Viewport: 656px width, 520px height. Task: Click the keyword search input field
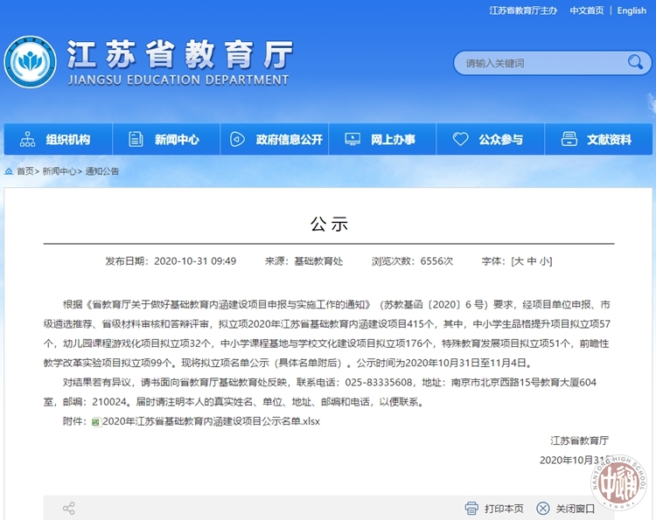(x=542, y=63)
